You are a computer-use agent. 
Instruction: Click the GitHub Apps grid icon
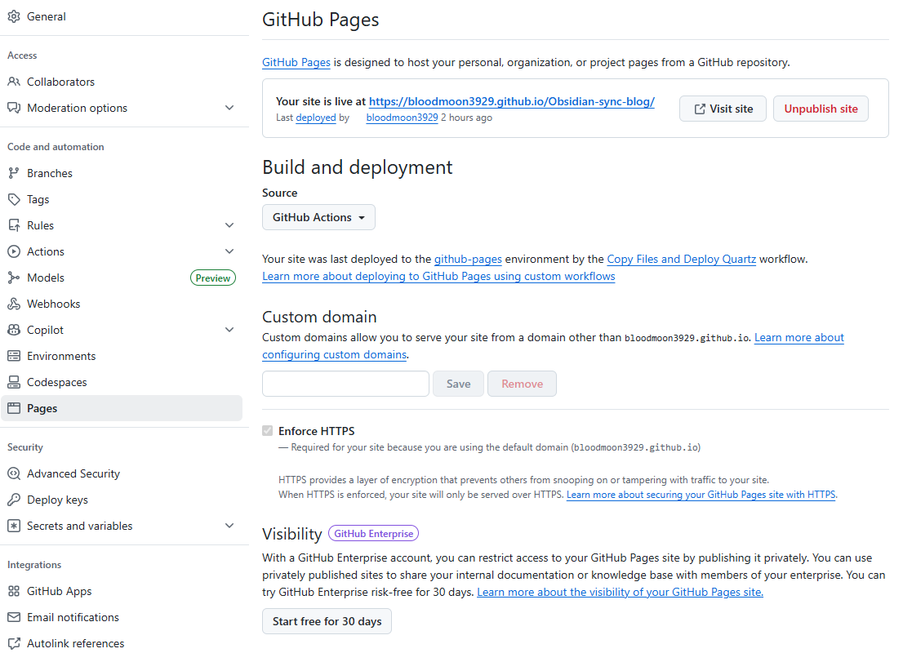(x=14, y=592)
